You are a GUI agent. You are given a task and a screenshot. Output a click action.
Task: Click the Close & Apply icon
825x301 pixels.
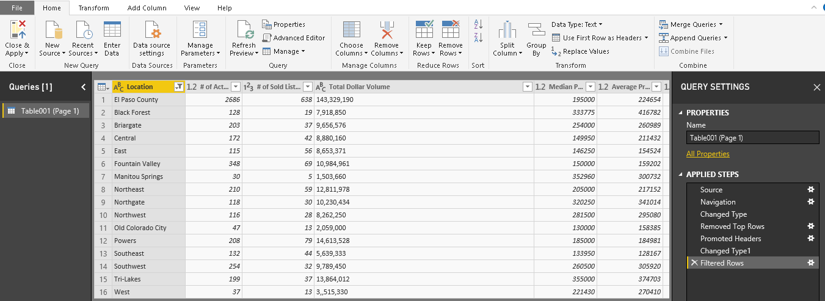pyautogui.click(x=17, y=29)
